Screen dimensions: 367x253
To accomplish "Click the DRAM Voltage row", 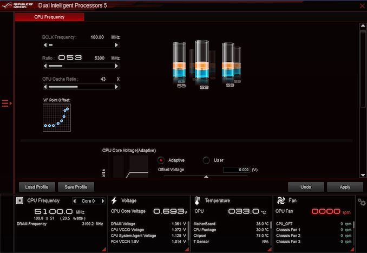I will tap(148, 224).
